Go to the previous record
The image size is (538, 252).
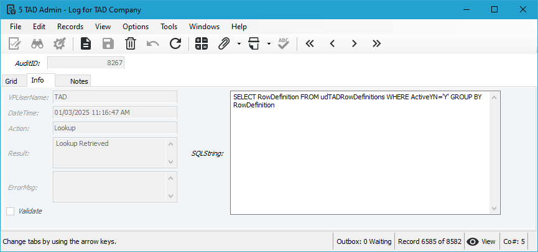click(332, 43)
